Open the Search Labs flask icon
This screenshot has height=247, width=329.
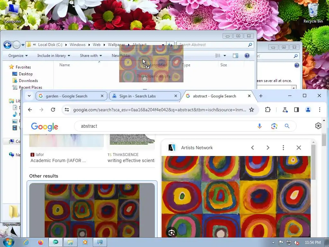coord(285,110)
